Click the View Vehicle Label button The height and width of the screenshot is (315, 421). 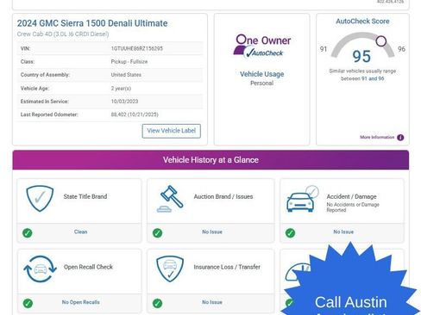(171, 131)
